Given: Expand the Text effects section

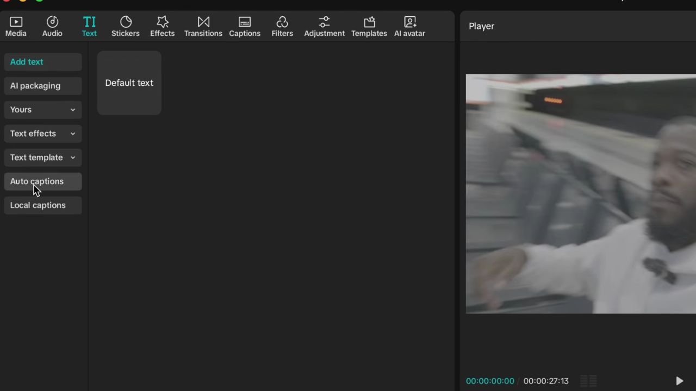Looking at the screenshot, I should point(42,133).
